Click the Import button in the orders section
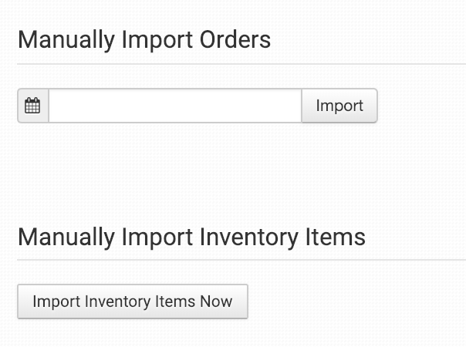The height and width of the screenshot is (347, 466). pyautogui.click(x=339, y=106)
